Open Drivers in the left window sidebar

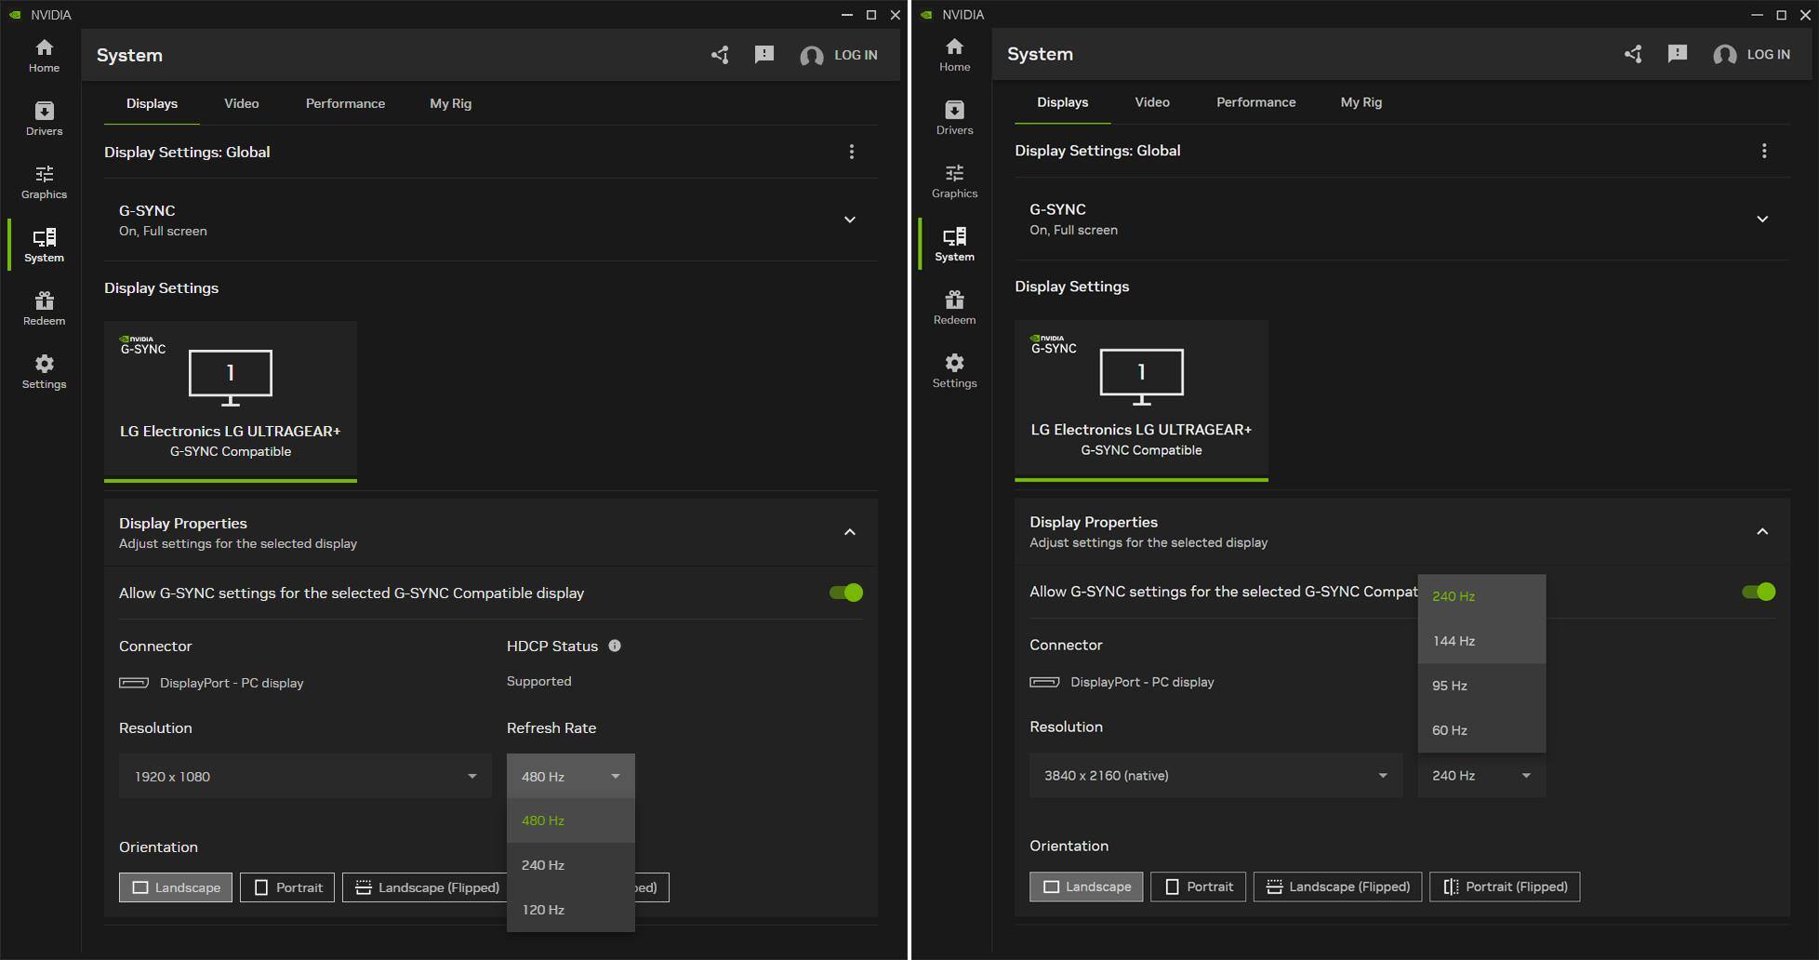tap(44, 118)
